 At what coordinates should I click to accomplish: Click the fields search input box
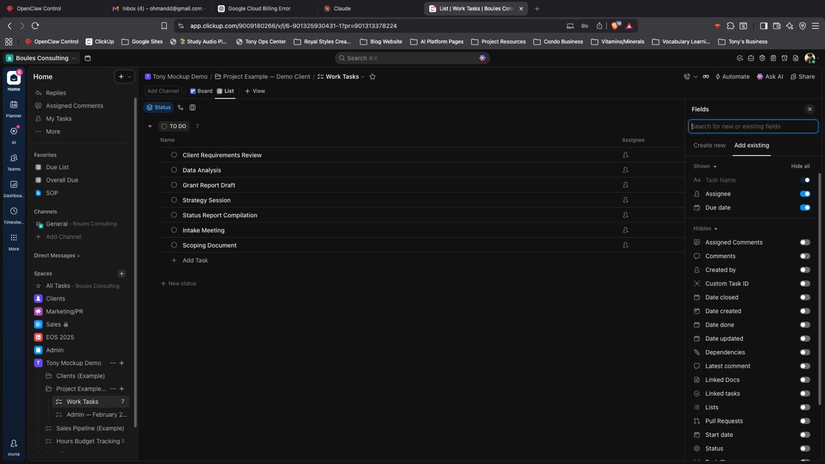(x=753, y=126)
